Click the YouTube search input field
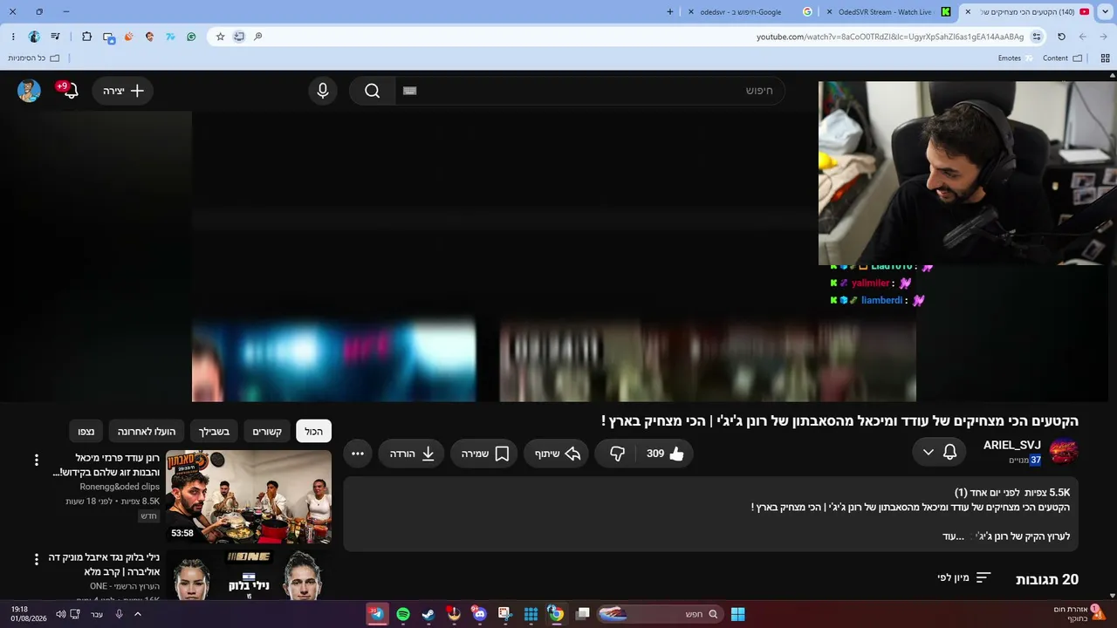This screenshot has width=1117, height=628. [x=589, y=91]
